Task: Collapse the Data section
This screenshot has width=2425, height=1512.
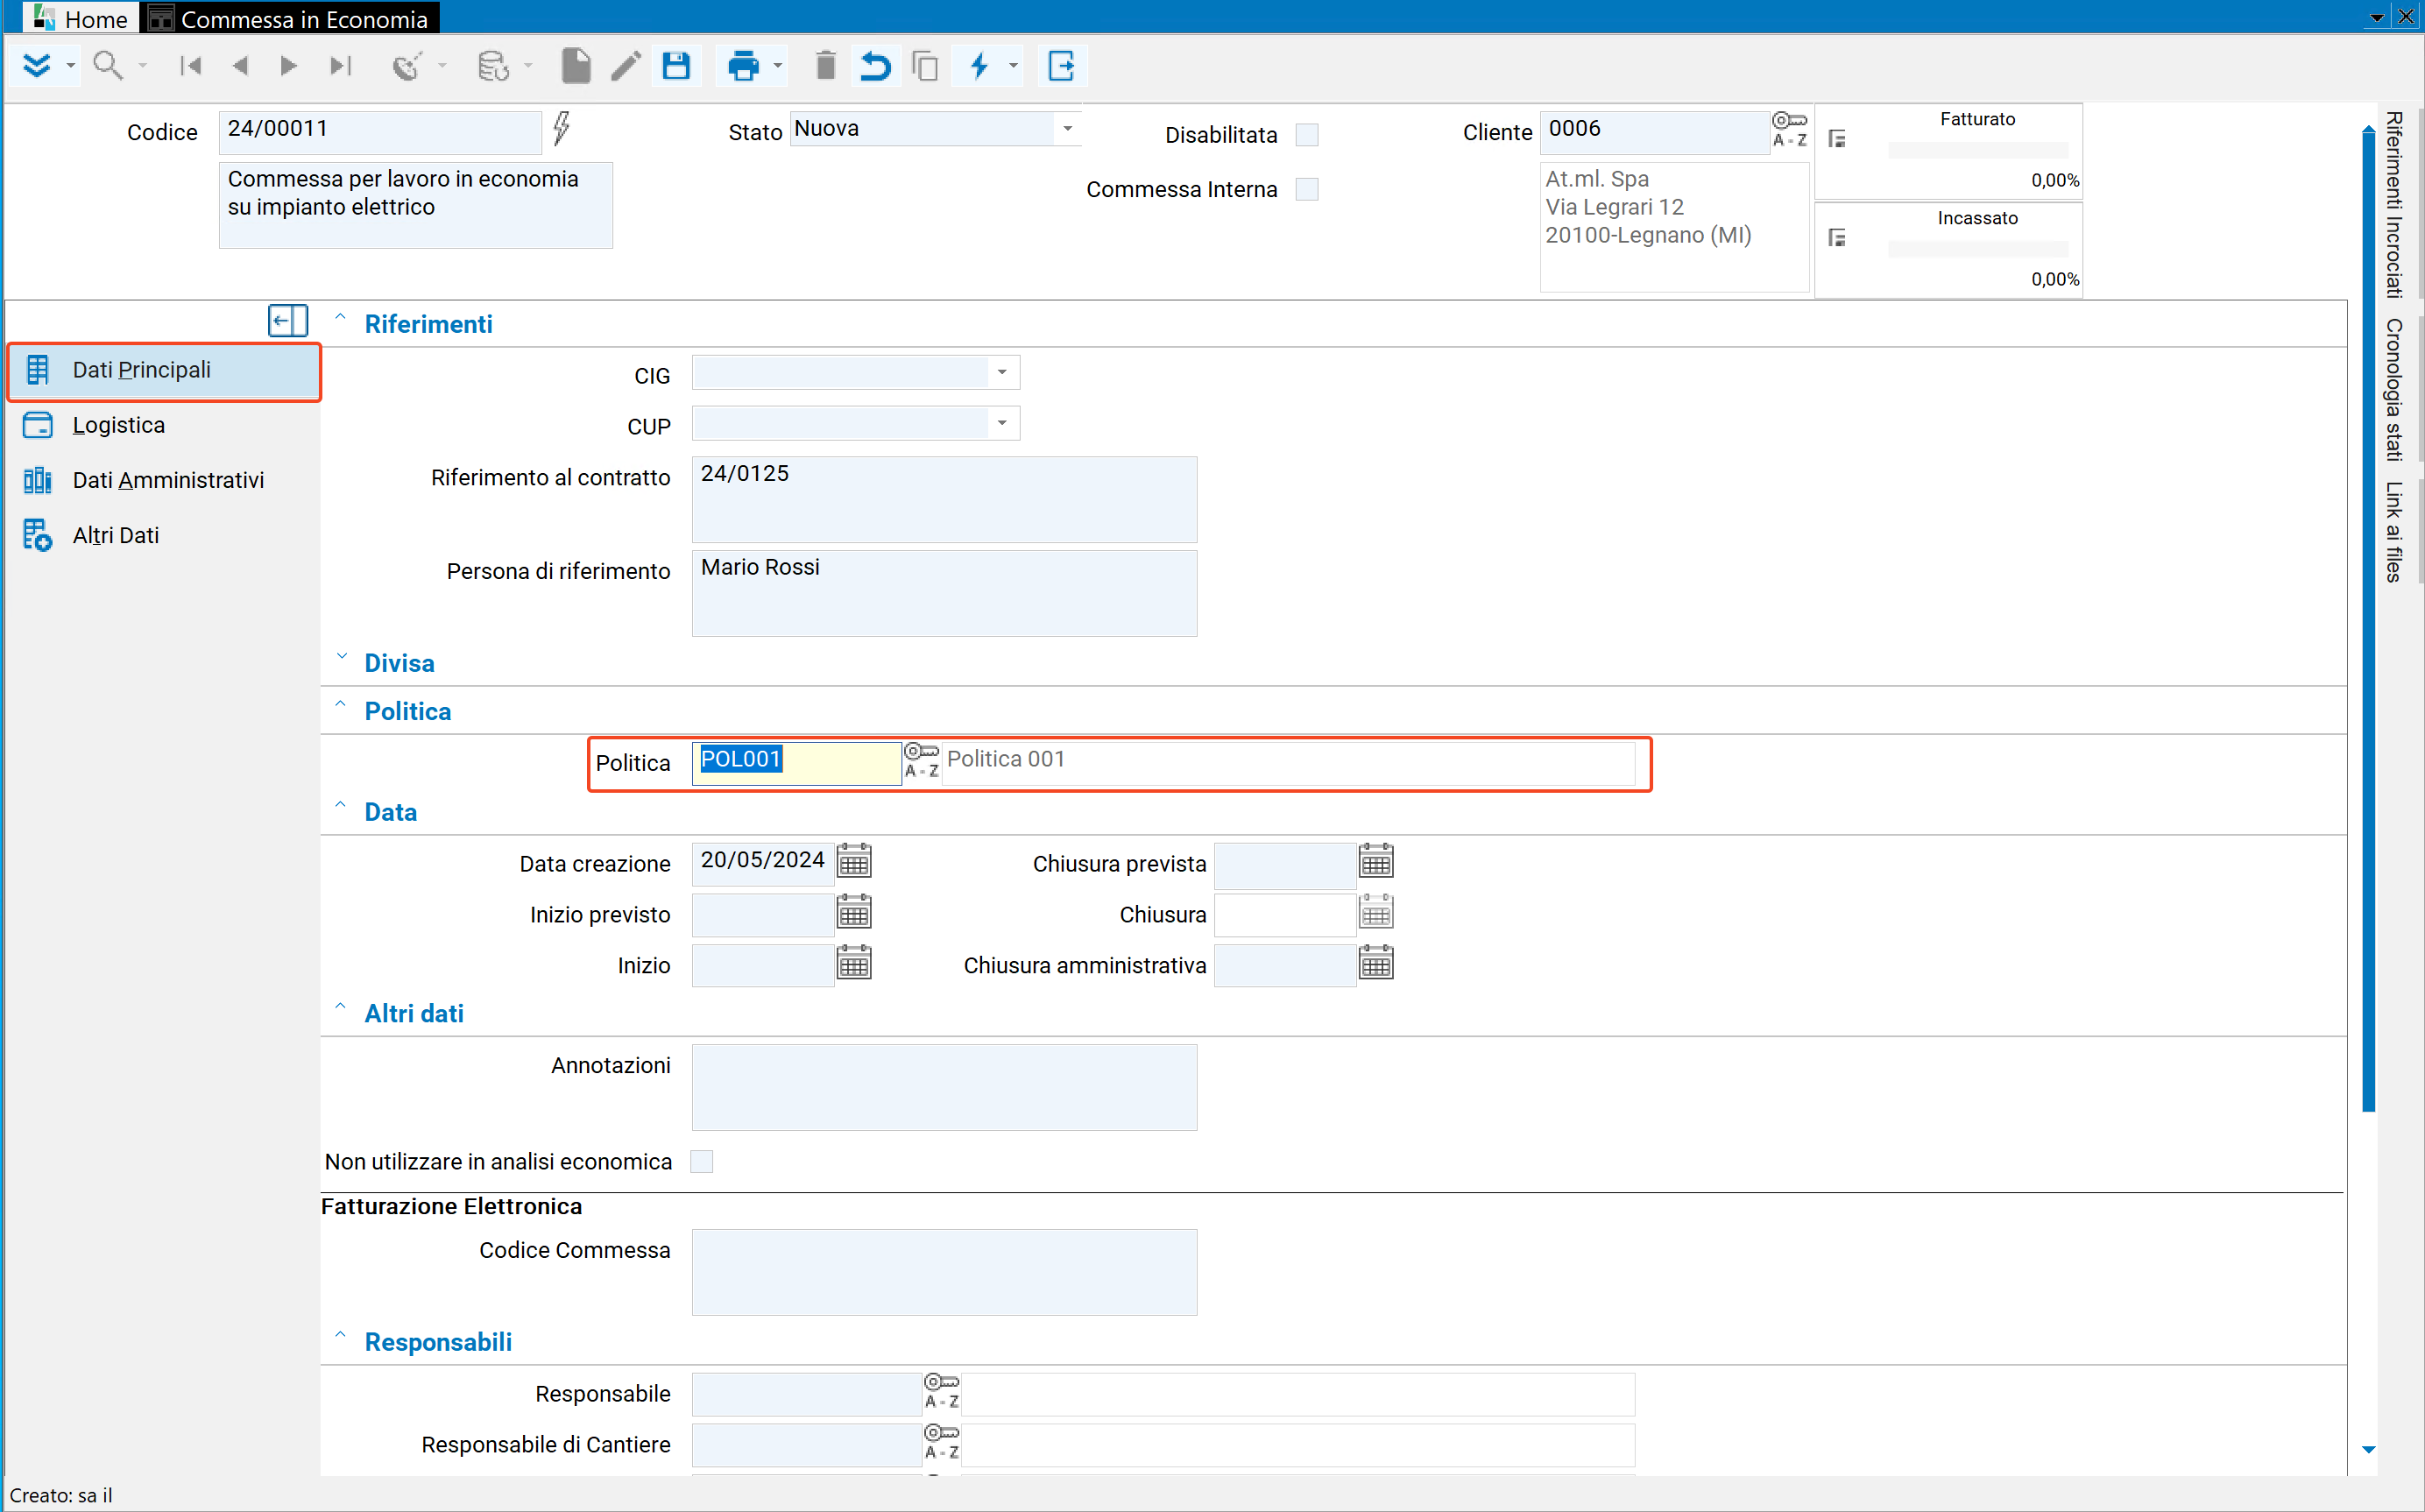Action: (x=340, y=806)
